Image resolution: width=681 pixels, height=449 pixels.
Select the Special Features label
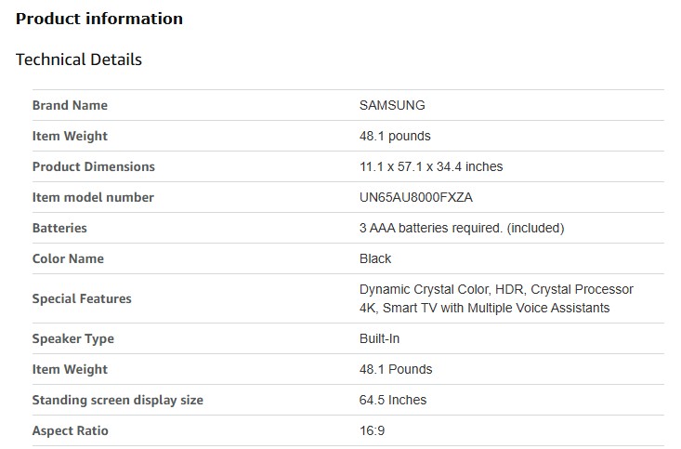point(82,298)
